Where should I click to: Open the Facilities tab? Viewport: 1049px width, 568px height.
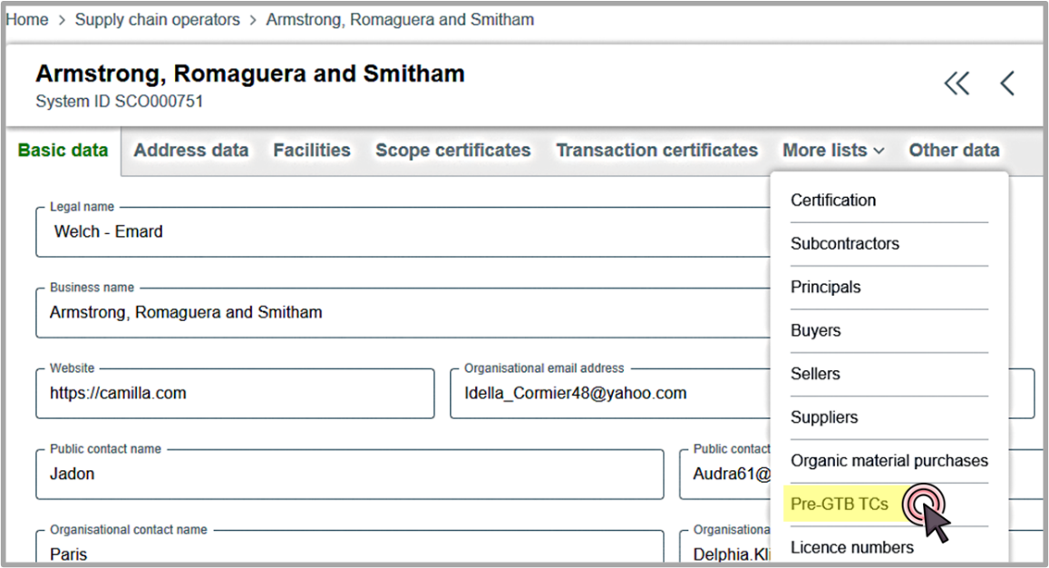click(311, 150)
